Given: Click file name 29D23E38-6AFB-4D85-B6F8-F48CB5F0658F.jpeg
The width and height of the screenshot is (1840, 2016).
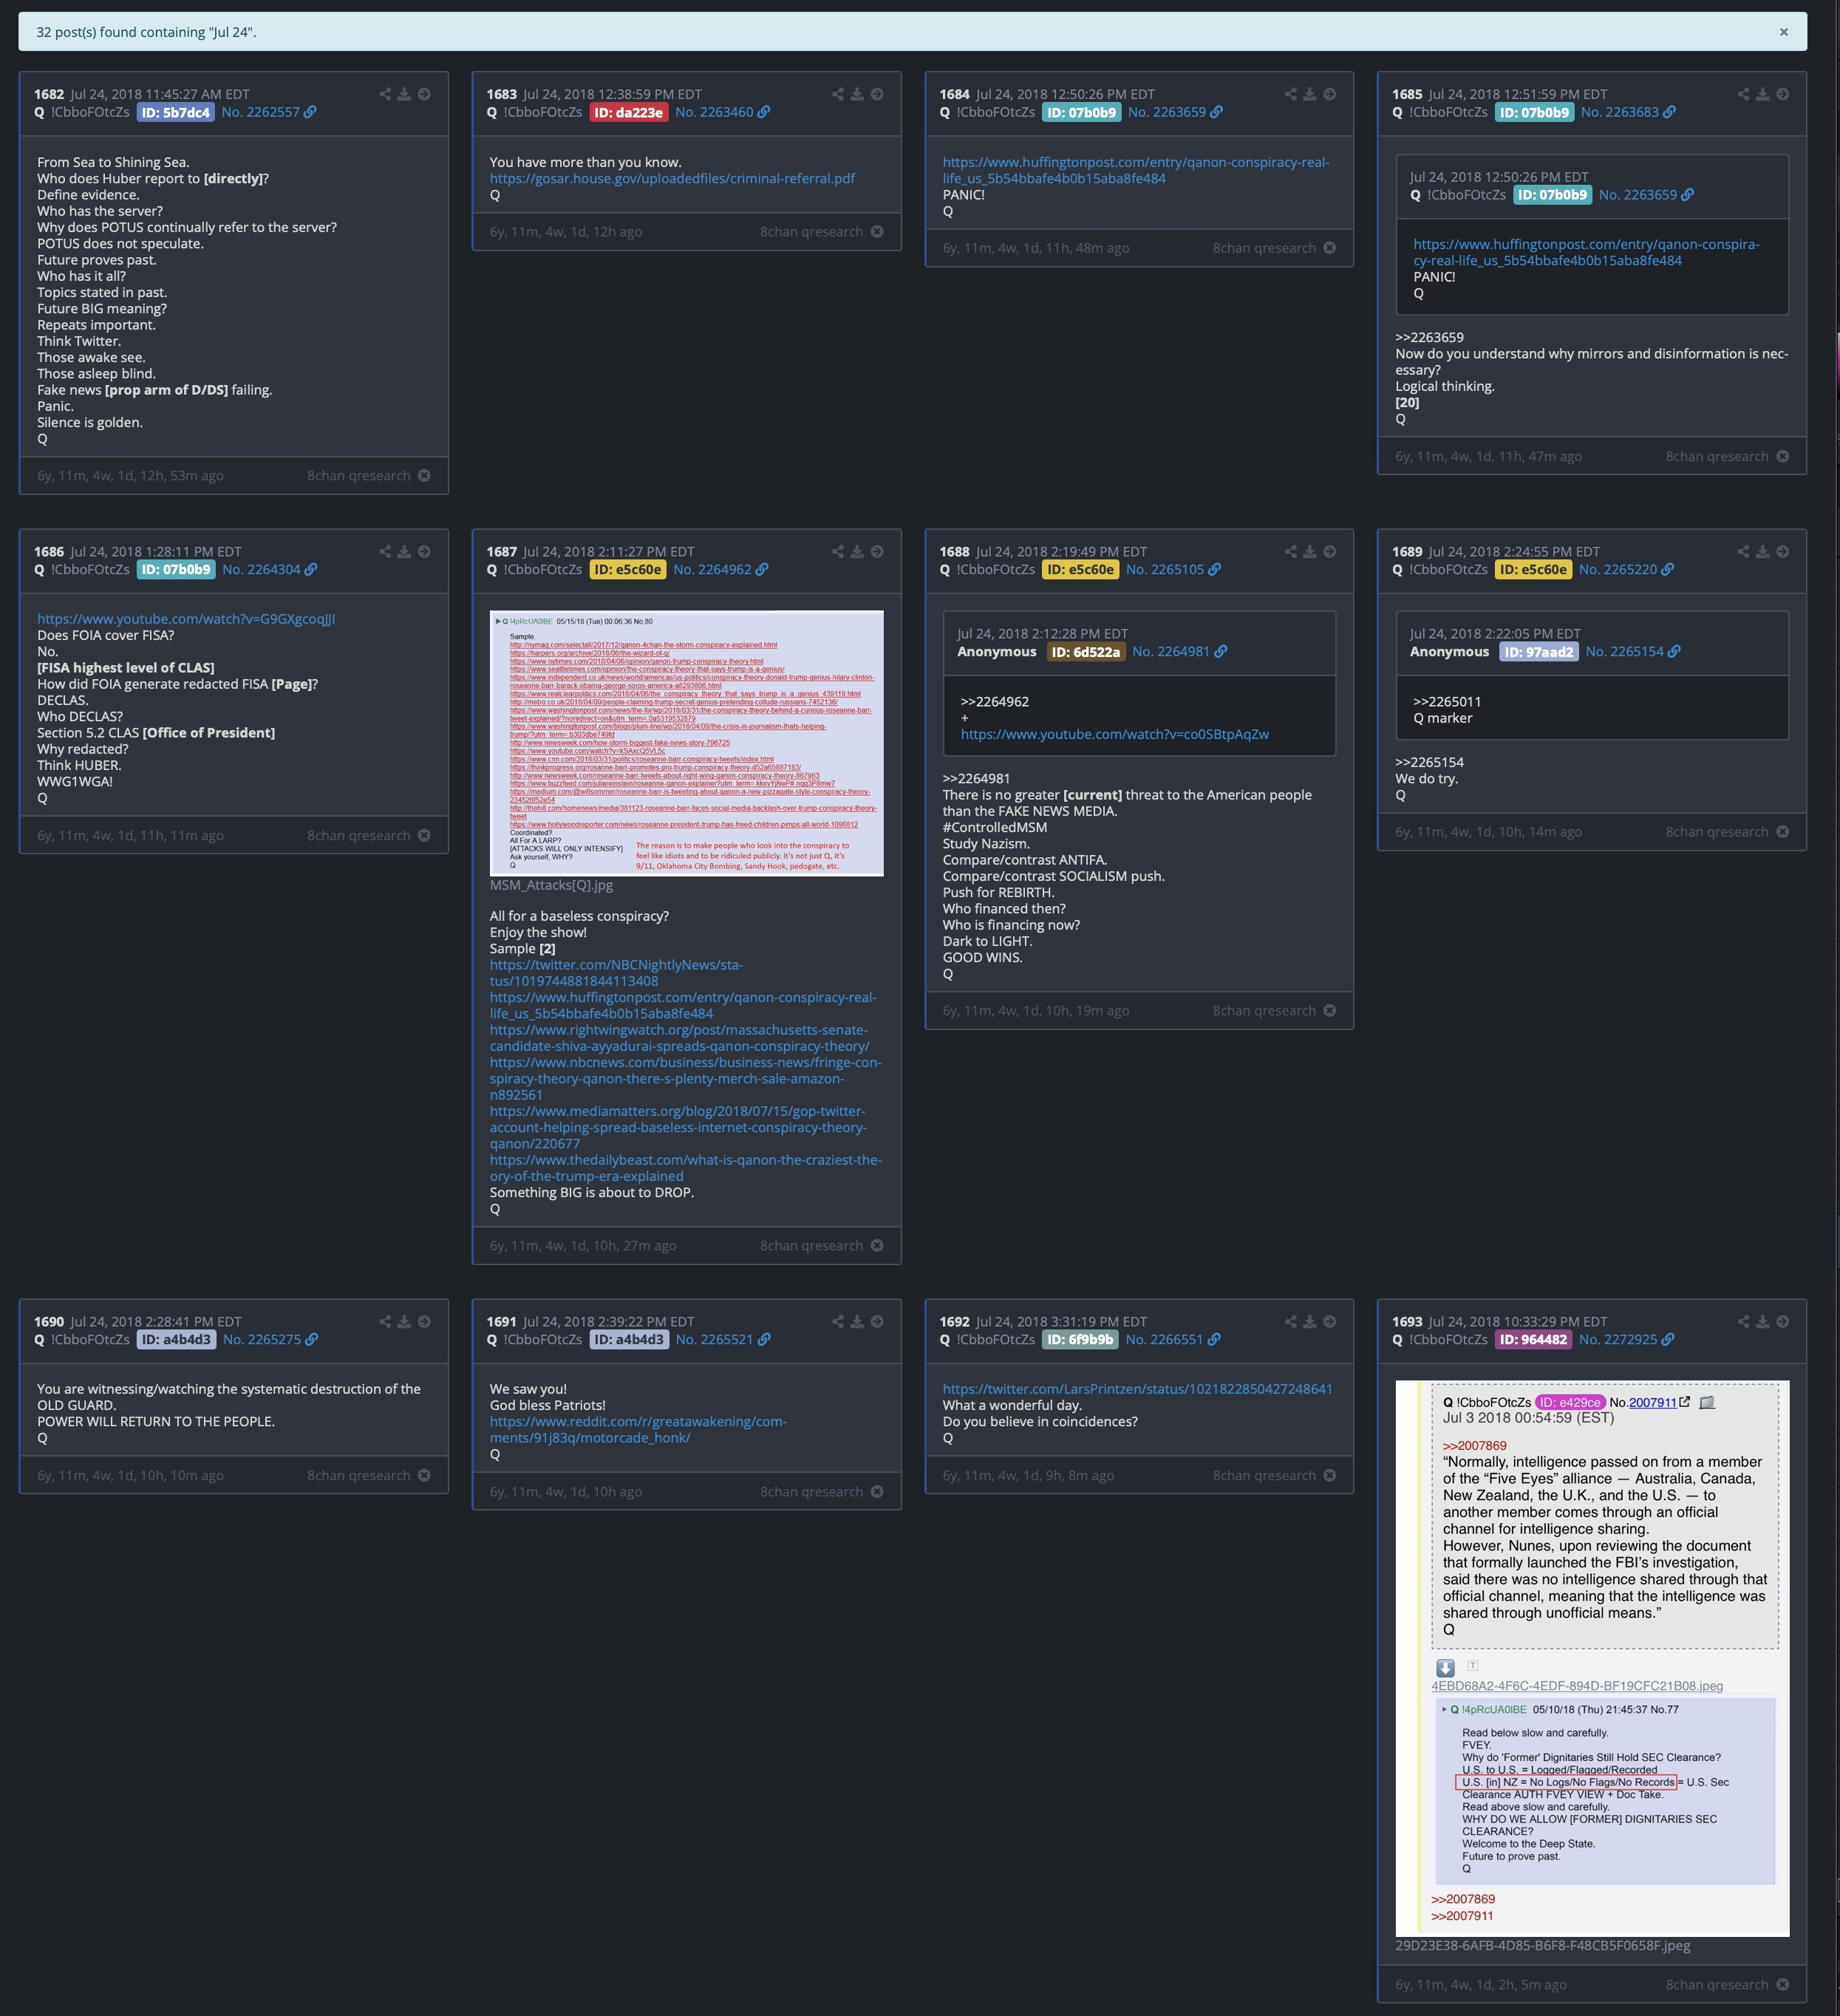Looking at the screenshot, I should click(1542, 1945).
